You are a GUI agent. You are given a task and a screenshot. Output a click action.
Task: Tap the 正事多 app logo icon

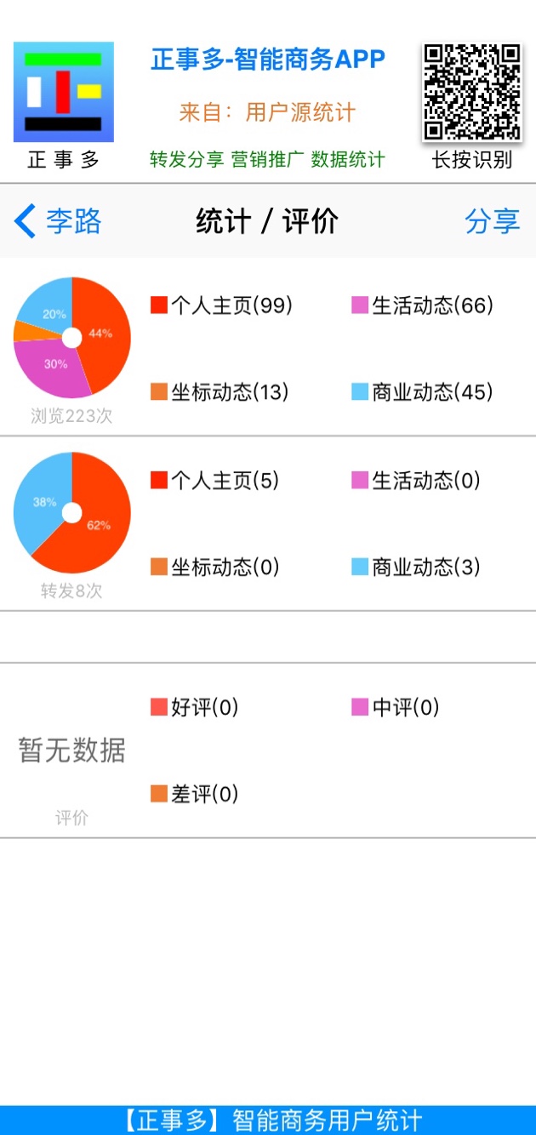click(x=64, y=92)
